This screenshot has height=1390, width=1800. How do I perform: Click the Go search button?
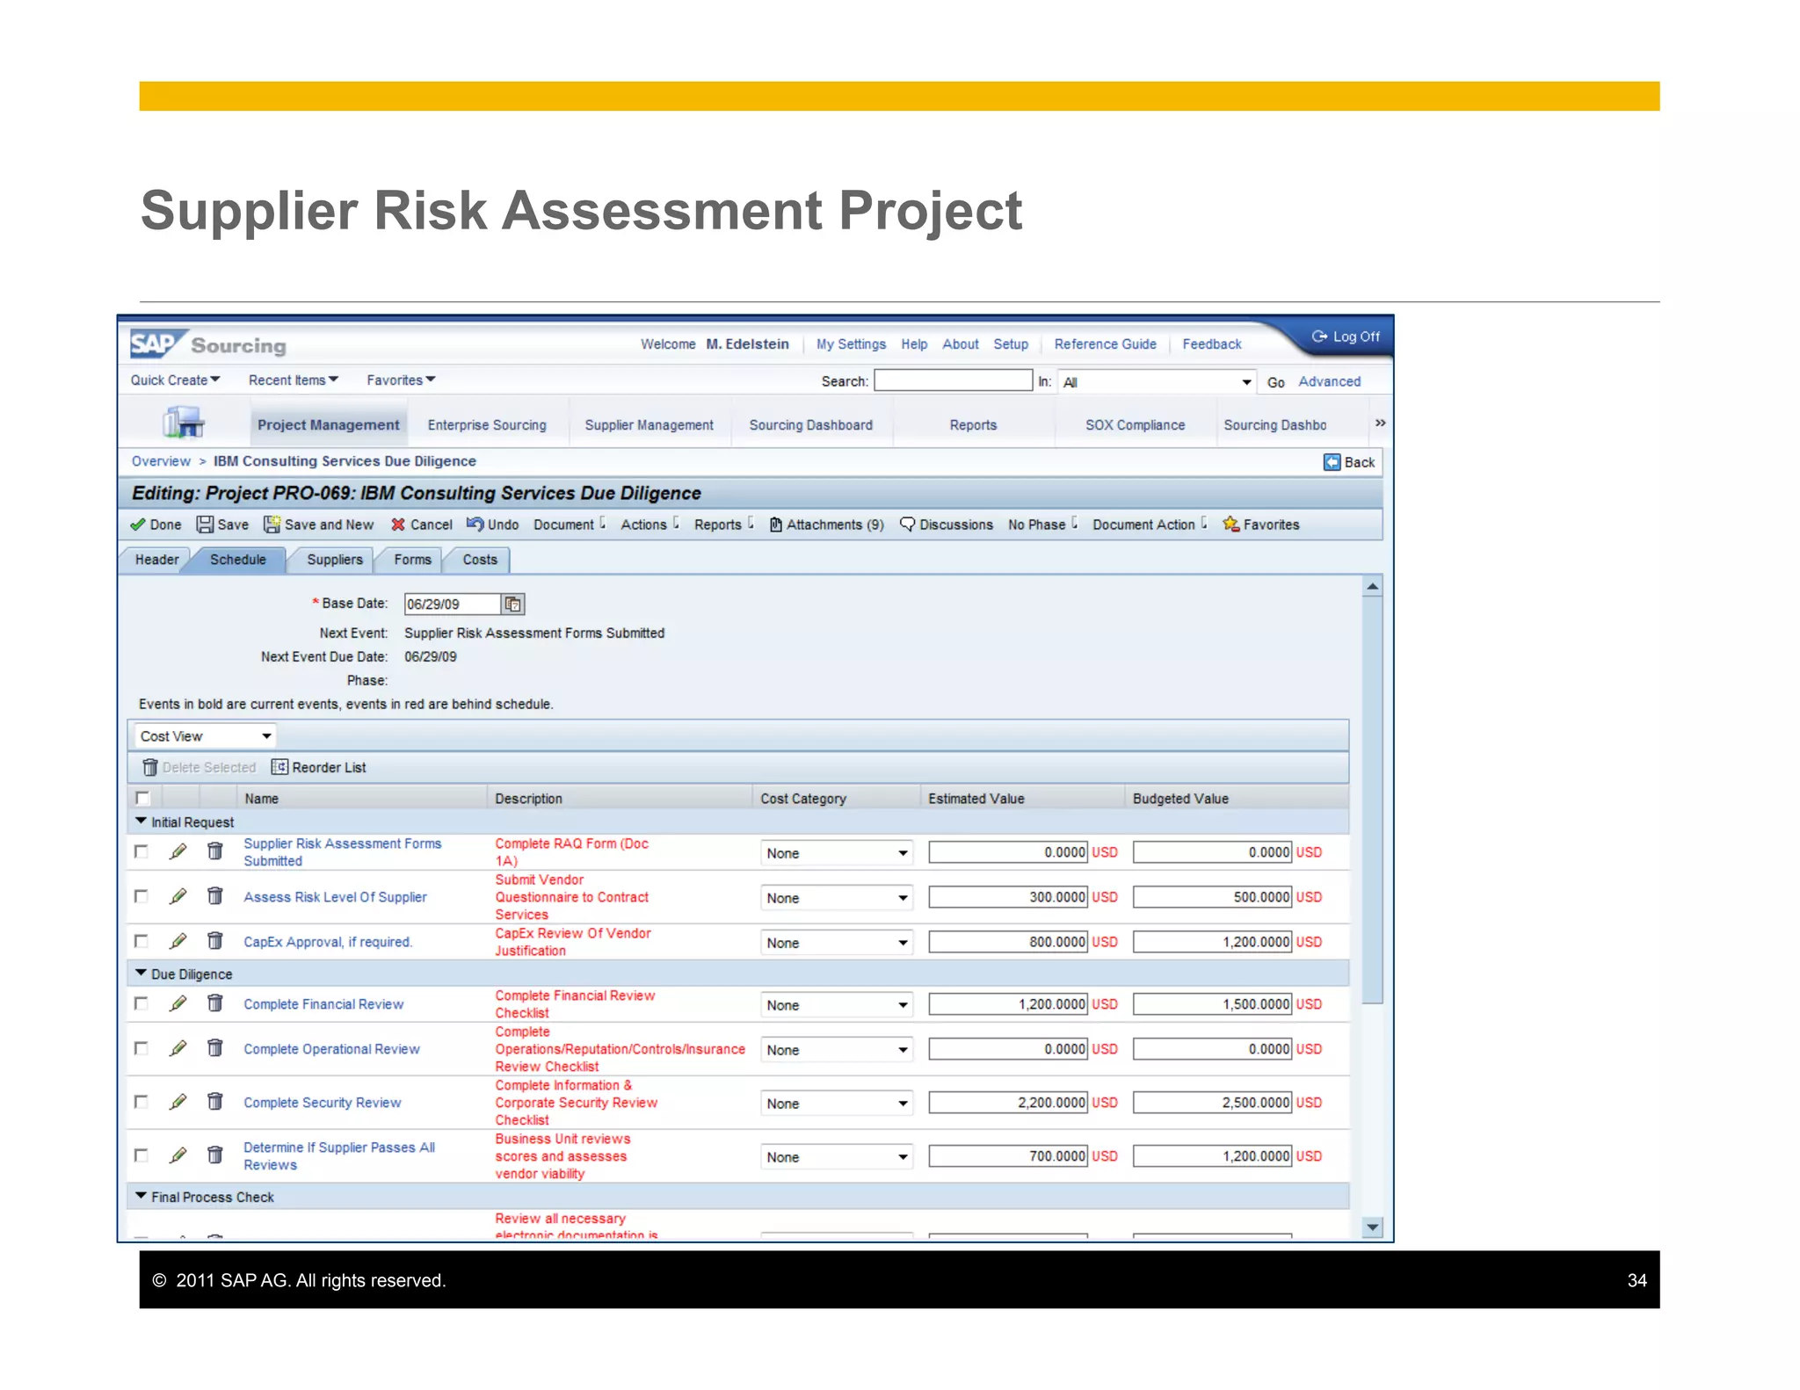pos(1275,382)
